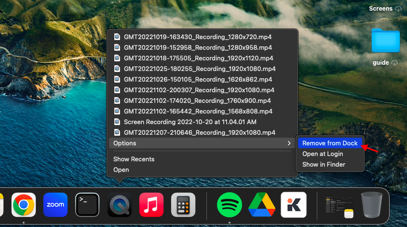This screenshot has width=407, height=227.
Task: Click the QuickTime Player Dock icon
Action: tap(120, 205)
